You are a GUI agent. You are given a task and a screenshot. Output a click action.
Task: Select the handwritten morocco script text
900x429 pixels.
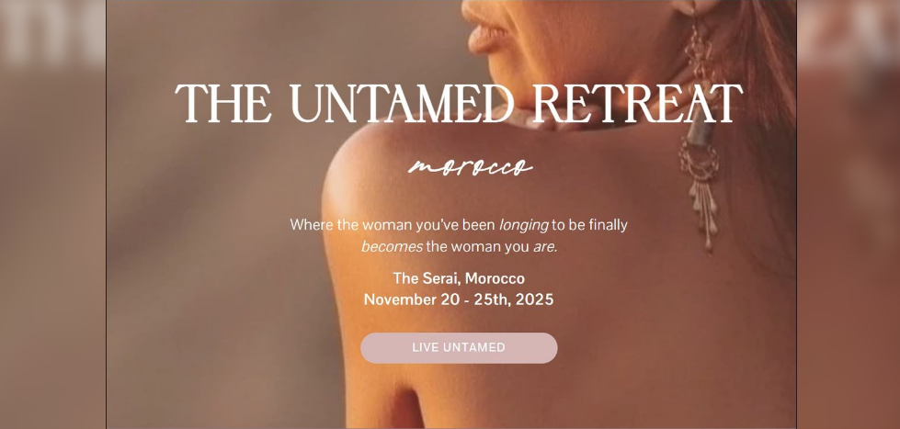click(471, 167)
